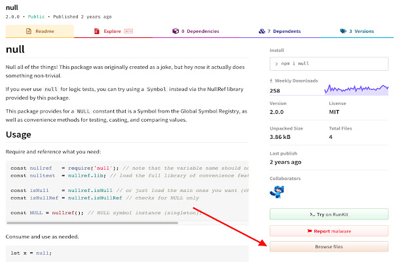
Task: Click the 'Require and reference what you need:' text
Action: point(53,151)
